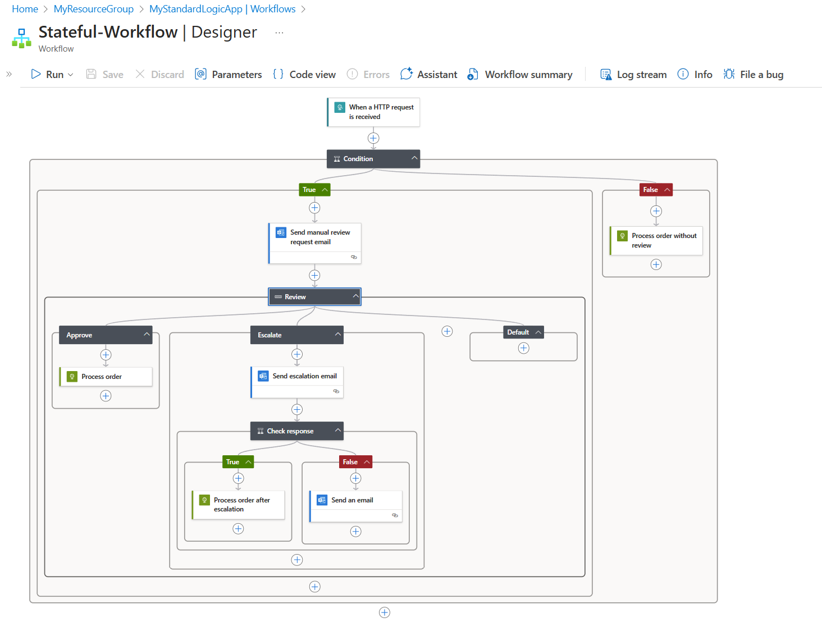Image resolution: width=822 pixels, height=622 pixels.
Task: Open the Run dropdown arrow
Action: [x=70, y=74]
